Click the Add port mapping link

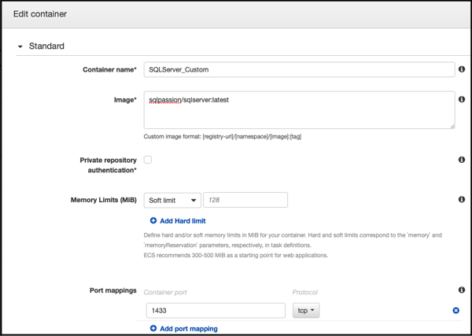point(188,329)
